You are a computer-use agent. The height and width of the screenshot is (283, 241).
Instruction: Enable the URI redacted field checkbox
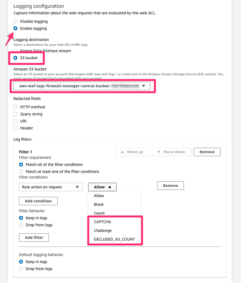[15, 121]
